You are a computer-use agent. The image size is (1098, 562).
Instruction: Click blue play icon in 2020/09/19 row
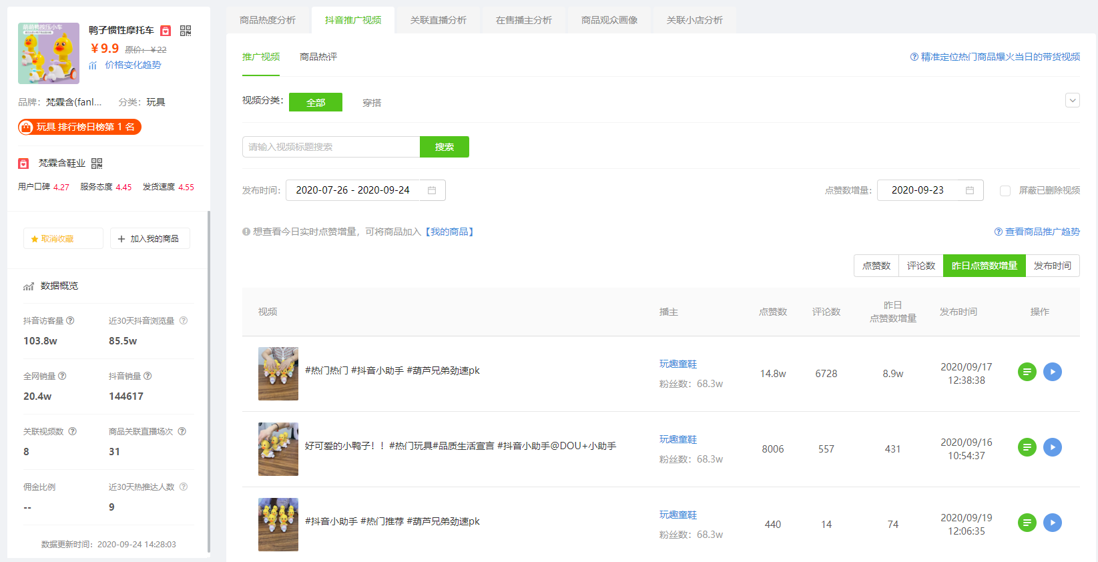[x=1053, y=523]
